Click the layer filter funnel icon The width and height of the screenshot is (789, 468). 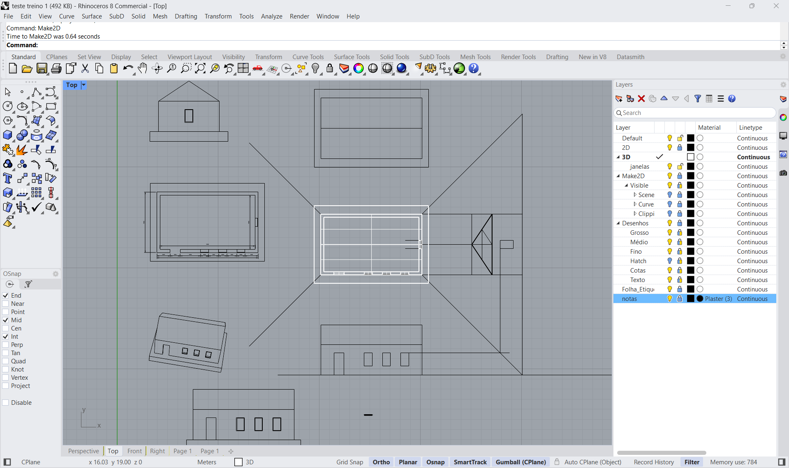coord(698,99)
